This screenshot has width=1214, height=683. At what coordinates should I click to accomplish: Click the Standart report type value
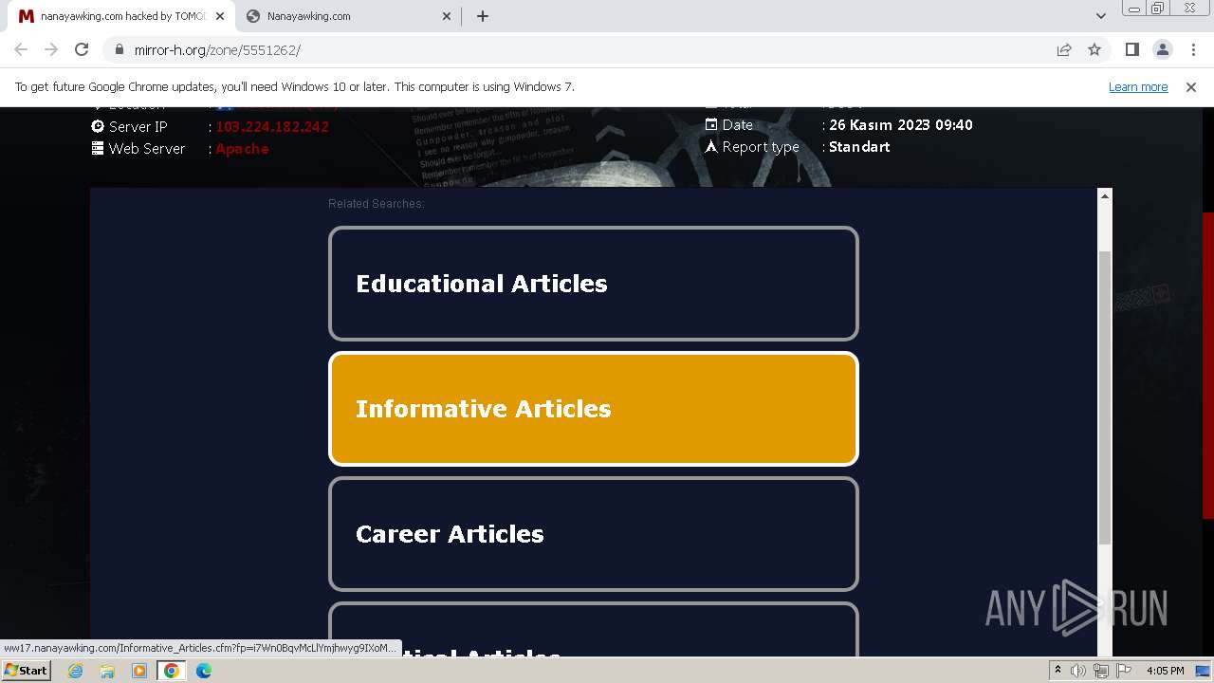pyautogui.click(x=859, y=147)
